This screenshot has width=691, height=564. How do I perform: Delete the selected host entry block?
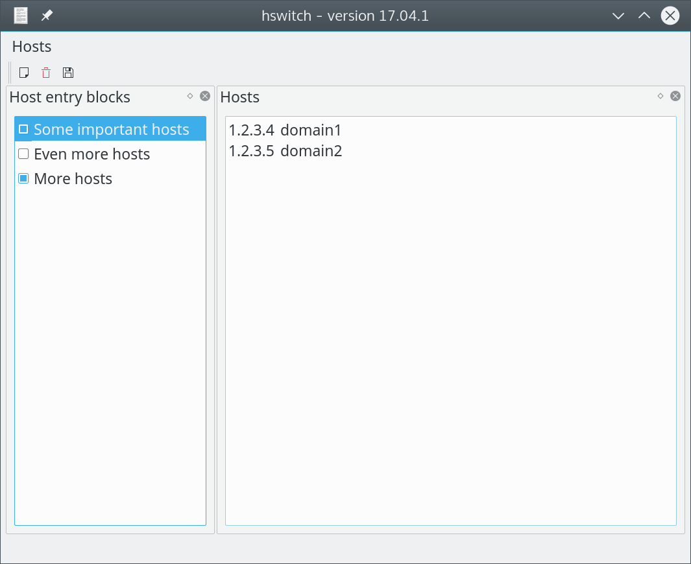pos(45,72)
